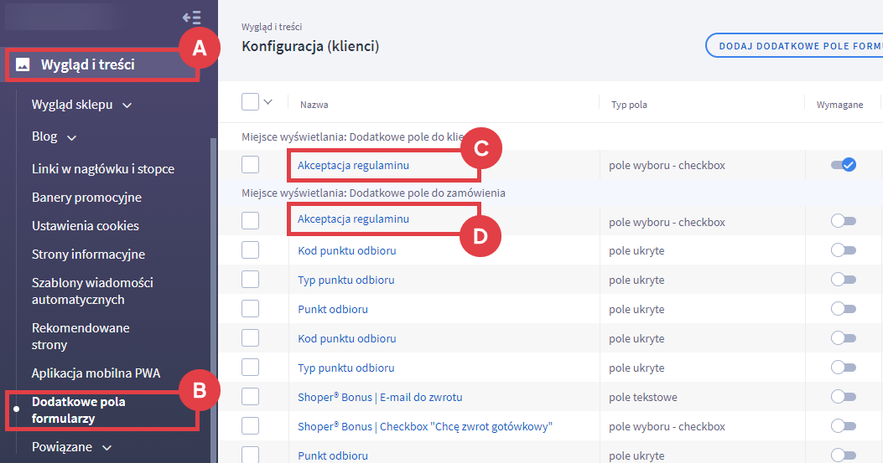883x463 pixels.
Task: Open bulk select dropdown arrow in header
Action: (268, 102)
